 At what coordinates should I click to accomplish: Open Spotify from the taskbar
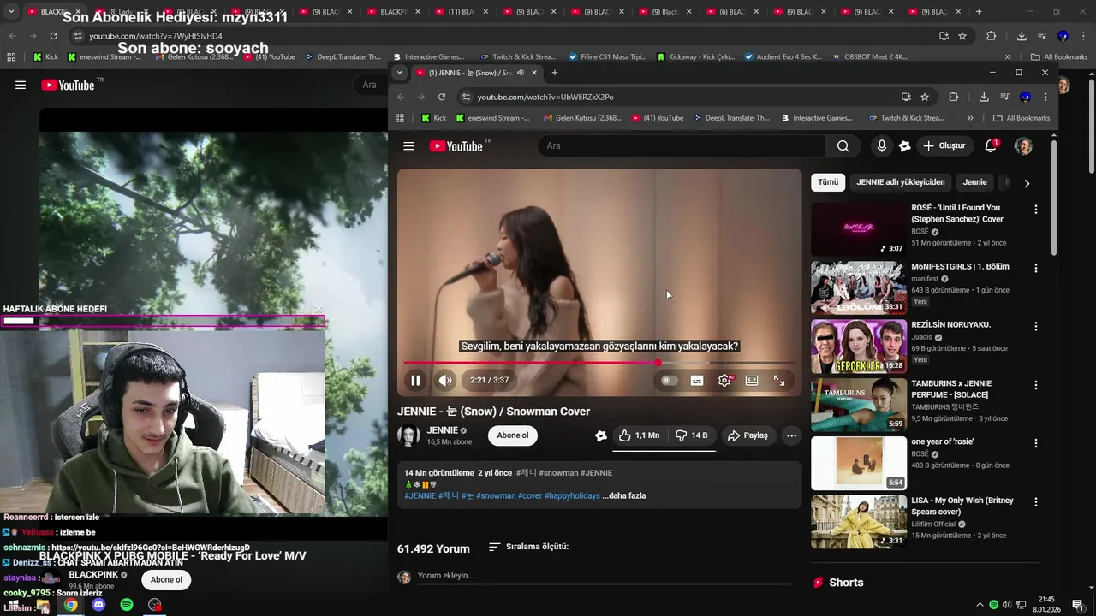click(x=127, y=605)
